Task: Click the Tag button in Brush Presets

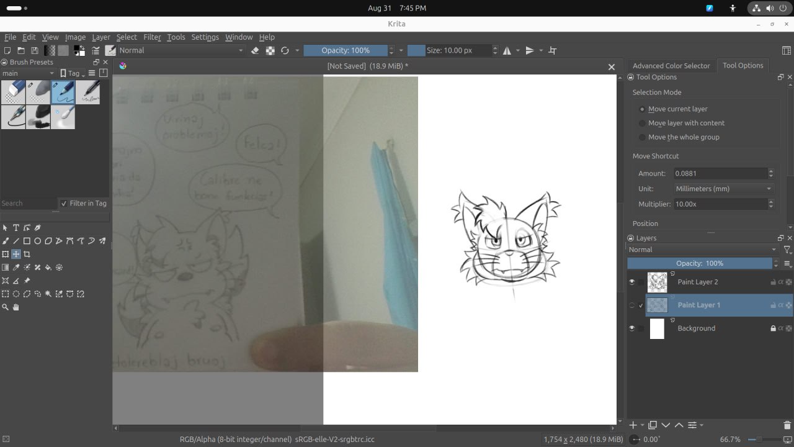Action: point(71,73)
